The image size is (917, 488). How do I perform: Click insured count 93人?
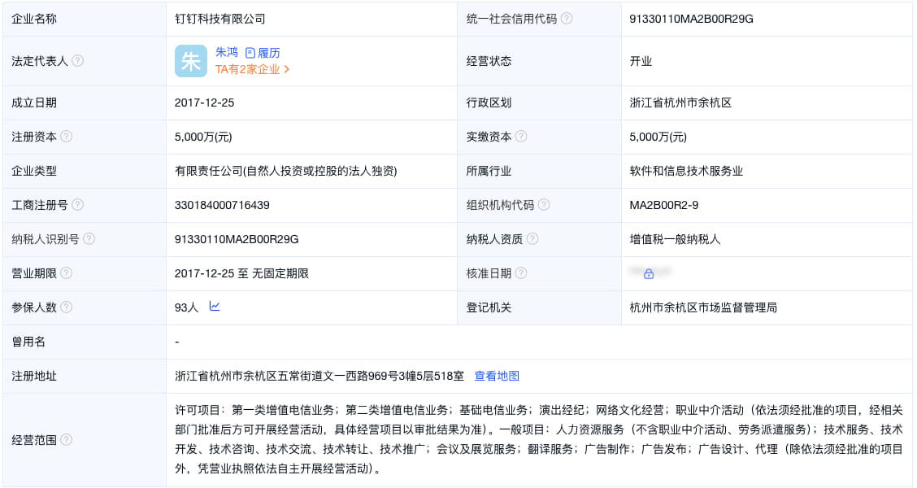pyautogui.click(x=186, y=307)
